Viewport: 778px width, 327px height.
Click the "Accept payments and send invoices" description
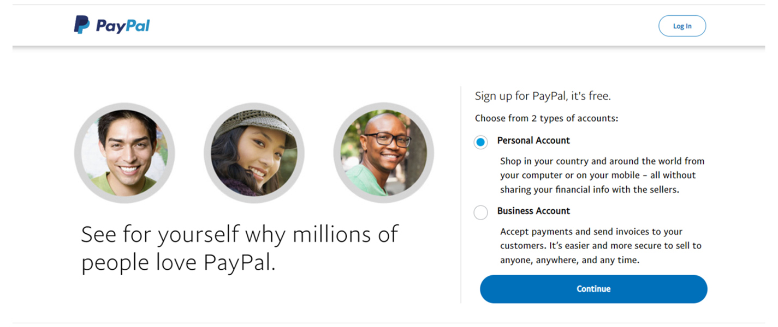tap(591, 232)
